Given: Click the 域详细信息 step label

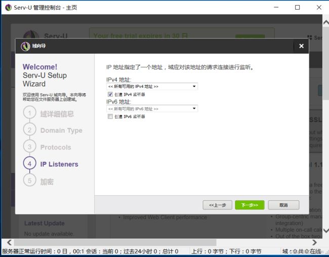Looking at the screenshot, I should click(x=57, y=114).
